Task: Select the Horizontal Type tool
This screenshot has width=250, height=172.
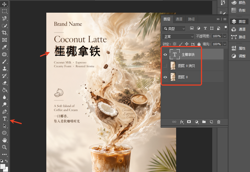Action: click(4, 119)
